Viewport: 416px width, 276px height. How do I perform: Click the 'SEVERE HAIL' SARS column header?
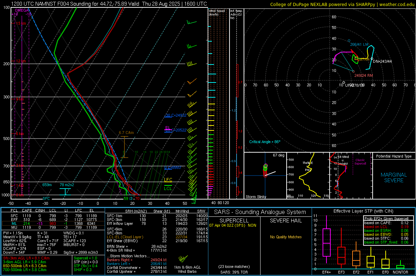286,221
